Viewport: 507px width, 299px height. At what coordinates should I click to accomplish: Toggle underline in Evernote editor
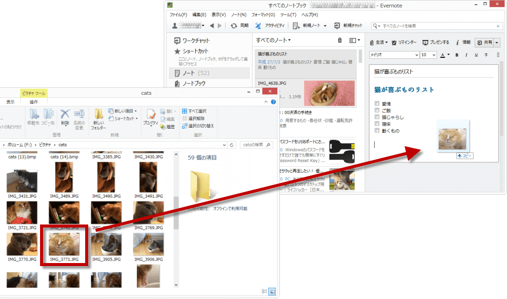pos(476,55)
